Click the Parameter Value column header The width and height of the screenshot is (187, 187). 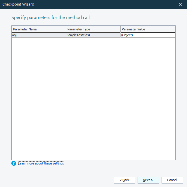coord(148,29)
